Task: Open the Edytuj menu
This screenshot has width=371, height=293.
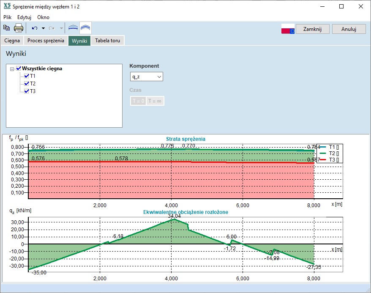Action: (x=25, y=17)
